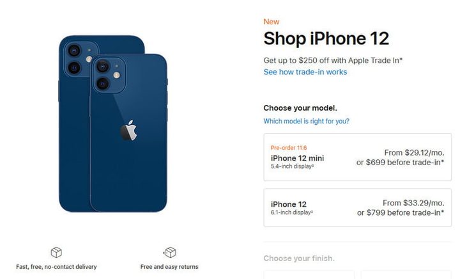
Task: Click 'Fast, free, no-contact delivery' text
Action: point(56,267)
